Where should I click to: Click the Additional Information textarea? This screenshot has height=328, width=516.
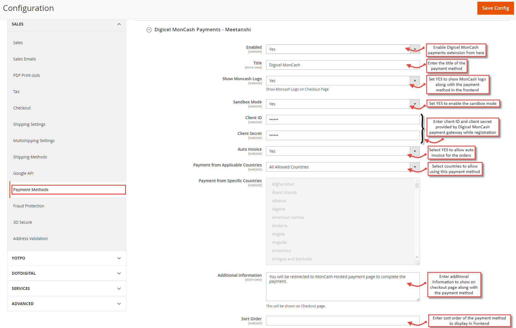click(x=343, y=287)
